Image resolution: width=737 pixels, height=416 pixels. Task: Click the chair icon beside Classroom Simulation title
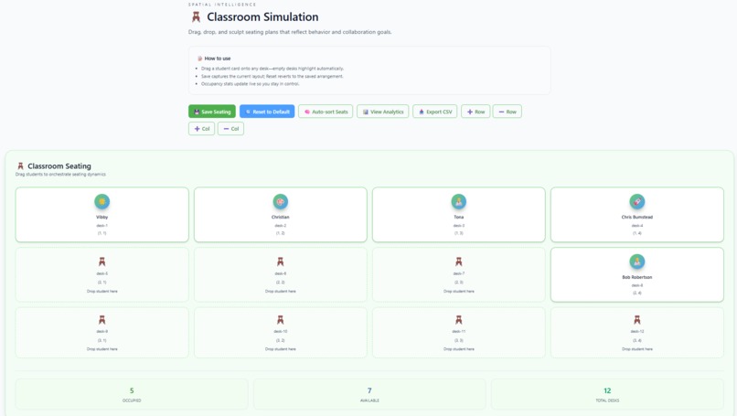coord(196,17)
